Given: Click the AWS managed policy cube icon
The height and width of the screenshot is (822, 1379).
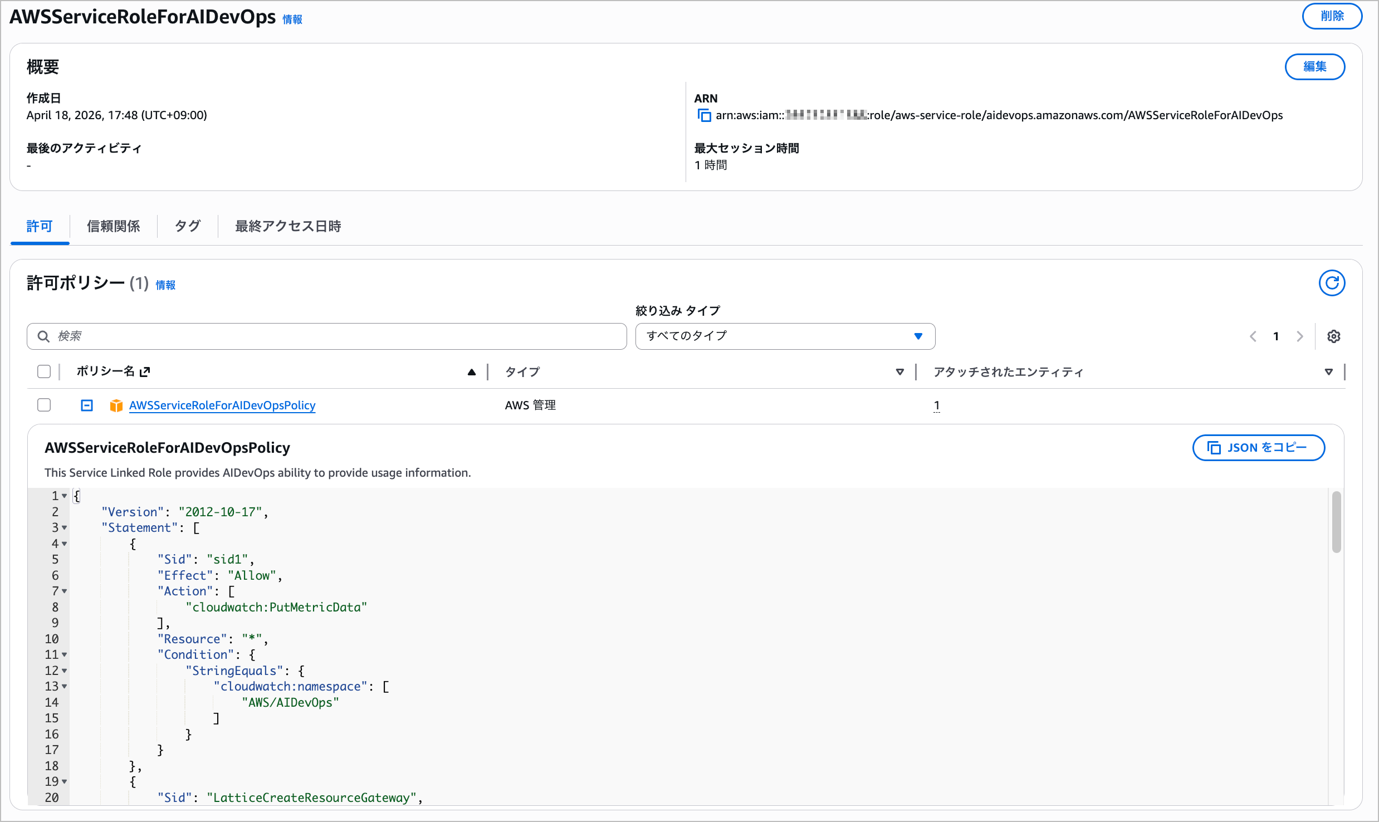Looking at the screenshot, I should tap(116, 405).
